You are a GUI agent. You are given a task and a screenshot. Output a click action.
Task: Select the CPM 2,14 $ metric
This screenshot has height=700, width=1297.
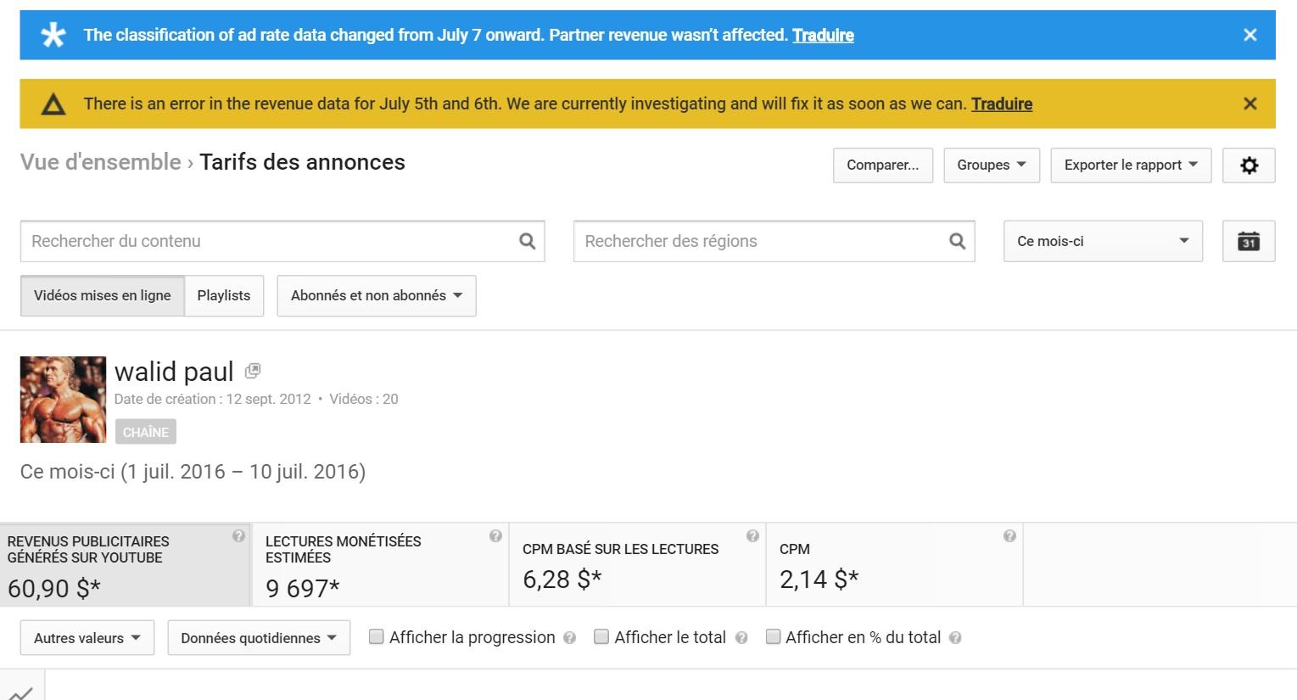[x=894, y=565]
